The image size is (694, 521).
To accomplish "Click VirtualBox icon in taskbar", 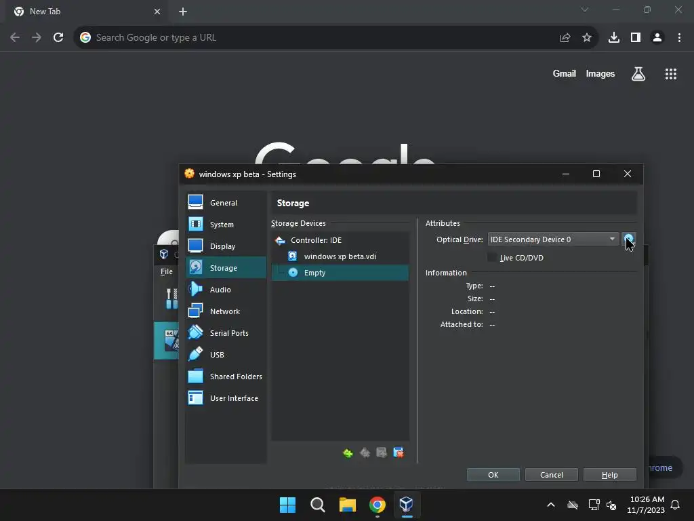I will 407,505.
